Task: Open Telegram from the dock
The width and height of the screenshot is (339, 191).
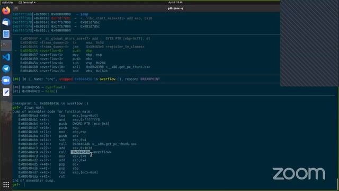Action: tap(6, 68)
